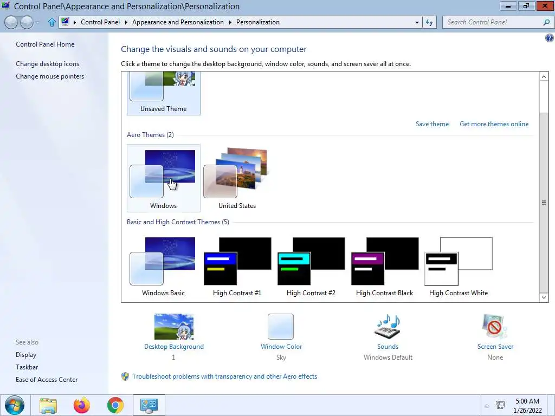The width and height of the screenshot is (555, 416).
Task: Open the Window Color swatch
Action: [x=281, y=327]
